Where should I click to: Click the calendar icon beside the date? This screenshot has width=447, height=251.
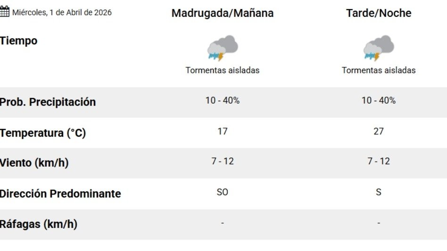[5, 12]
